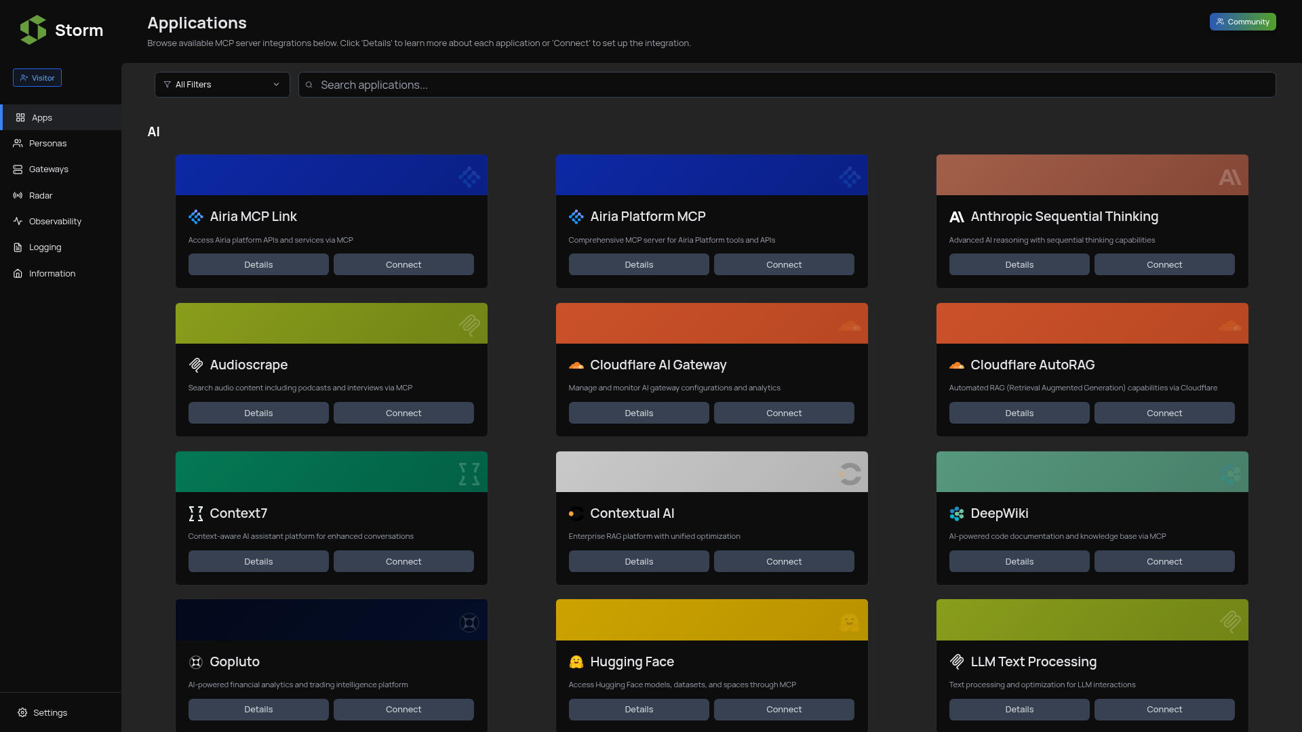The width and height of the screenshot is (1302, 732).
Task: Click the Cloudflare cloud icon beside AI Gateway
Action: pos(576,365)
